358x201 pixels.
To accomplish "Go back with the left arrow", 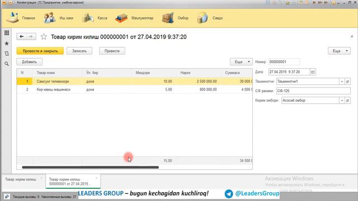I will [22, 36].
